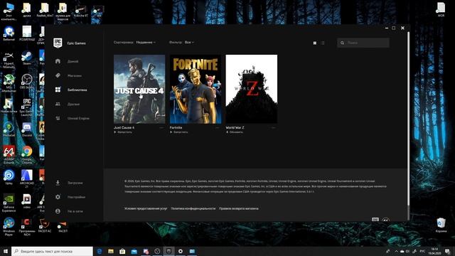Screen dimensions: 455x256
Task: Open Microsoft Store from taskbar
Action: pyautogui.click(x=122, y=251)
